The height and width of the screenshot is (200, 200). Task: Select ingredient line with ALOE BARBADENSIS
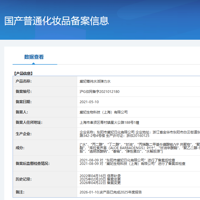coord(140,148)
